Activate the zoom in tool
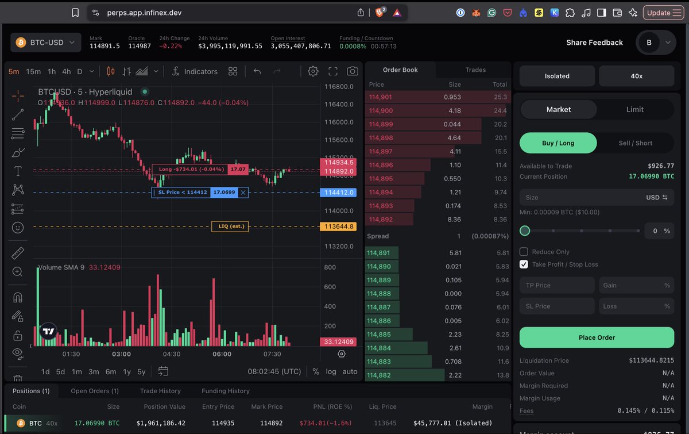 (18, 272)
